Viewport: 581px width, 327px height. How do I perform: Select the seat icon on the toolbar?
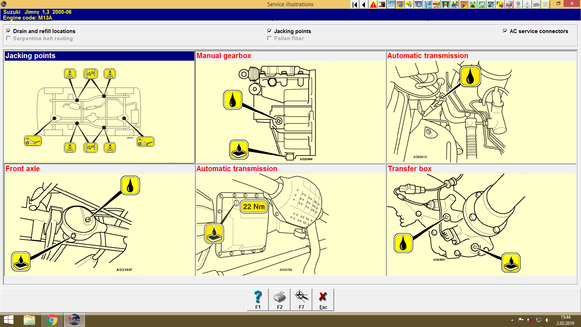(509, 4)
